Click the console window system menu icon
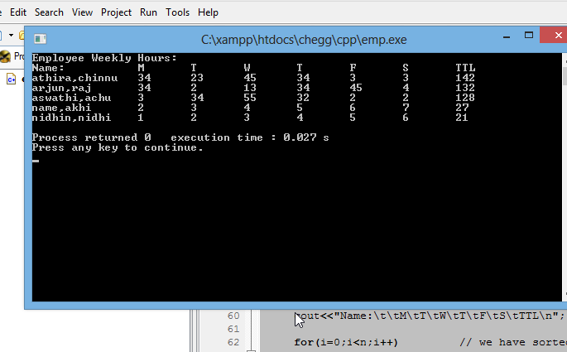The width and height of the screenshot is (567, 352). 40,39
